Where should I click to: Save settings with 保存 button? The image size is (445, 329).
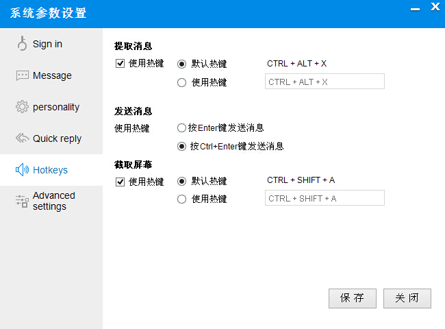click(x=353, y=298)
